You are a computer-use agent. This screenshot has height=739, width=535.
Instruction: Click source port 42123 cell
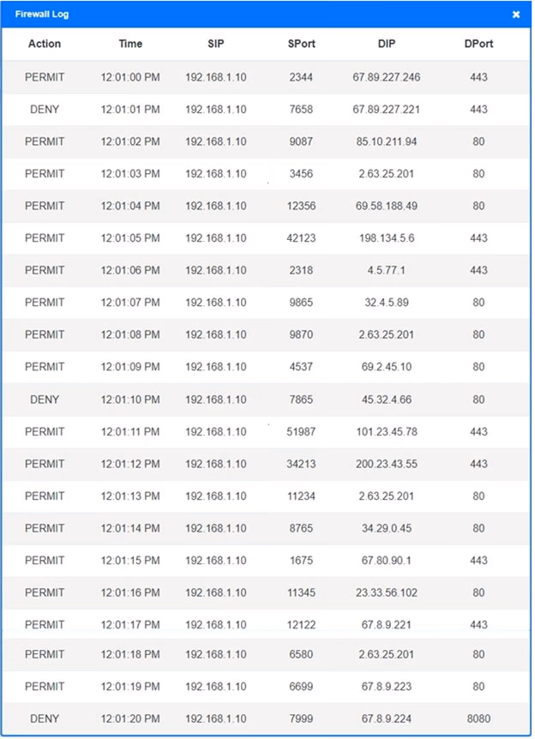[x=301, y=238]
